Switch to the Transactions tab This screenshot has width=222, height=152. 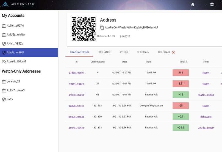pyautogui.click(x=79, y=52)
